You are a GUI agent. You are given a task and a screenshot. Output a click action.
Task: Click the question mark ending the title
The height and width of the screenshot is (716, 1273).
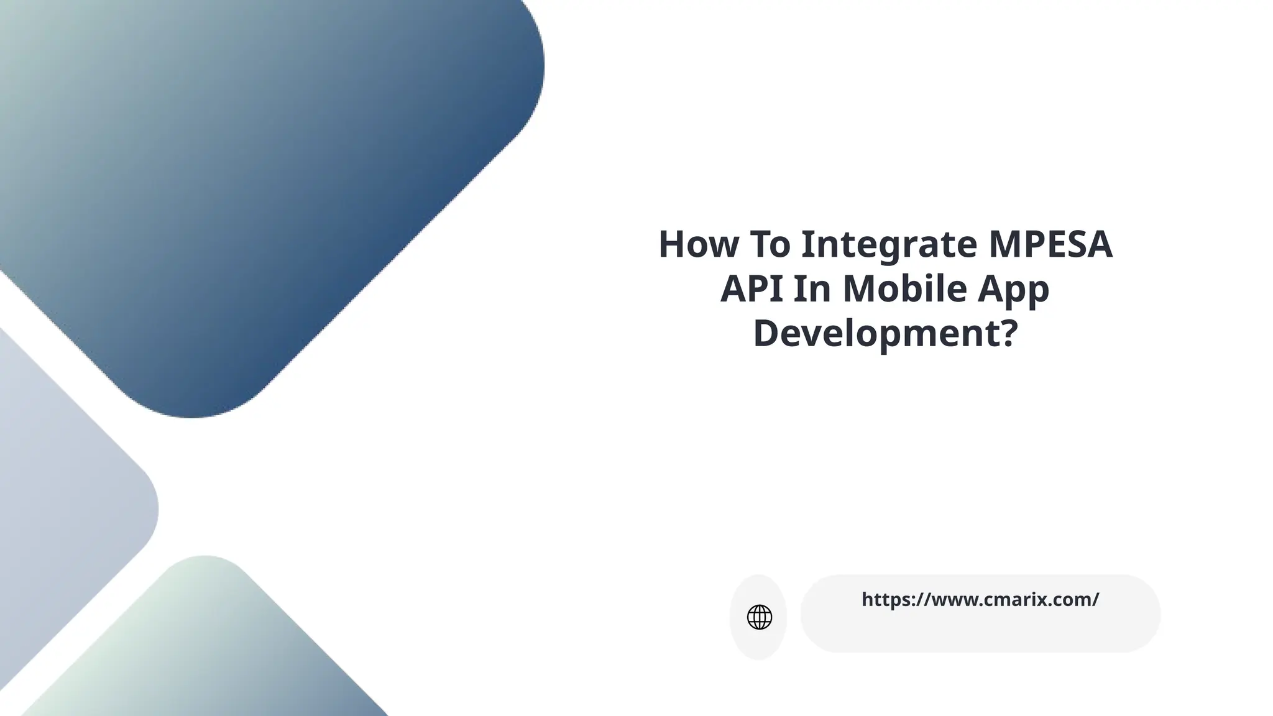1010,333
